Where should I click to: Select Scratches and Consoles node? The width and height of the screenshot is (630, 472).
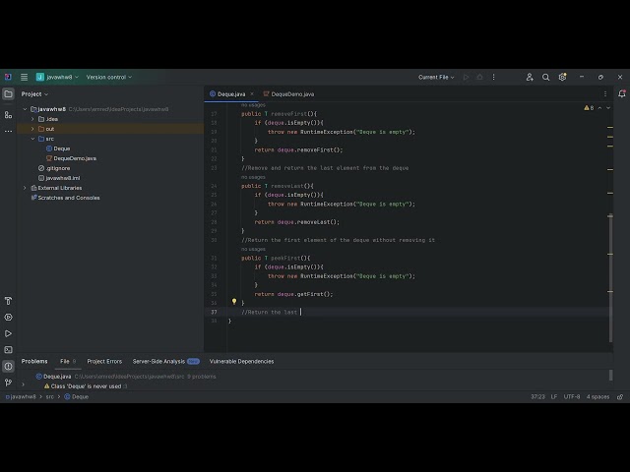coord(66,198)
